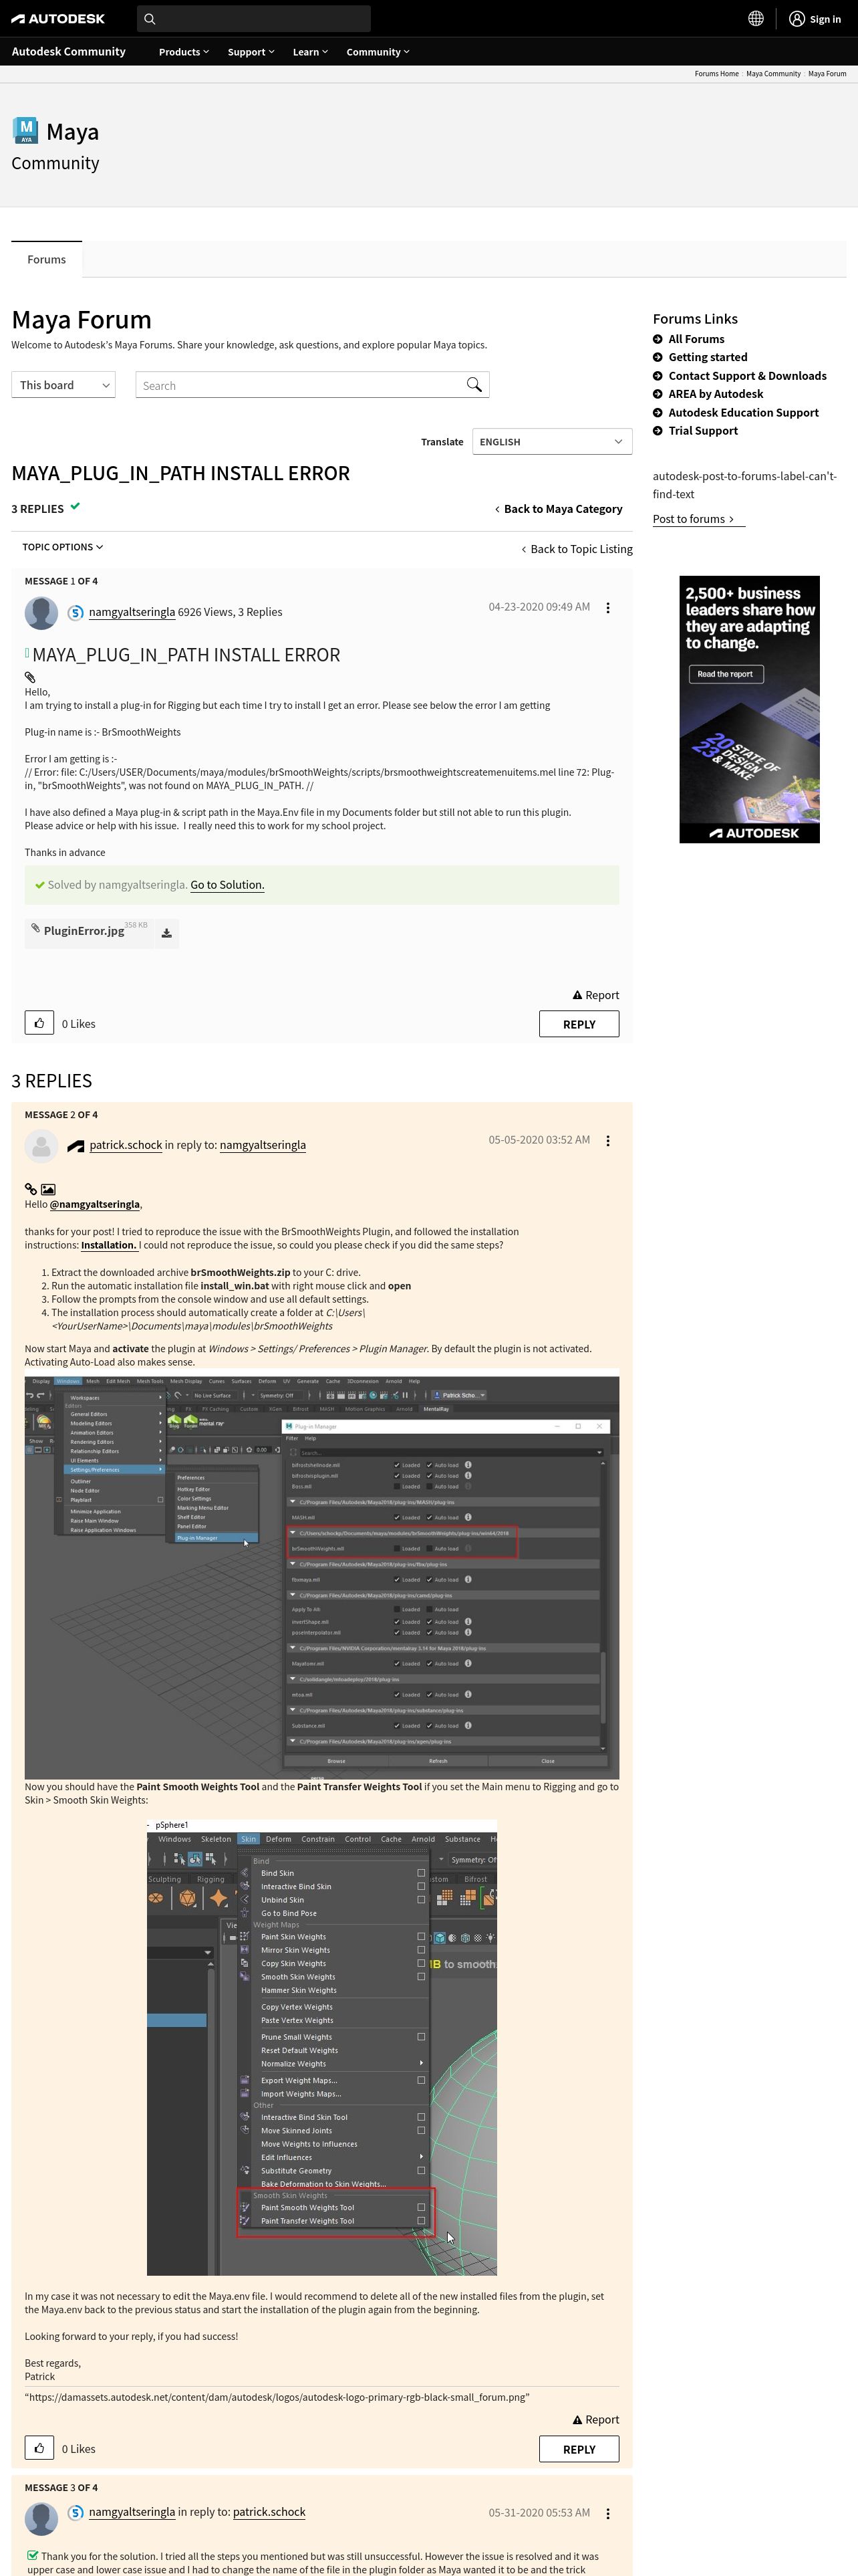The height and width of the screenshot is (2576, 858).
Task: Click the Autodesk employee badge next to patrick.schock
Action: coord(75,1146)
